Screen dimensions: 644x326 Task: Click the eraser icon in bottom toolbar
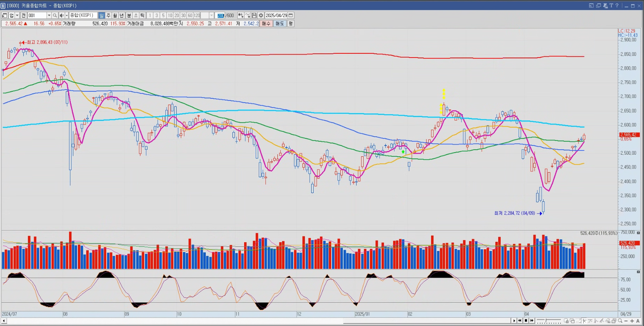(608, 321)
